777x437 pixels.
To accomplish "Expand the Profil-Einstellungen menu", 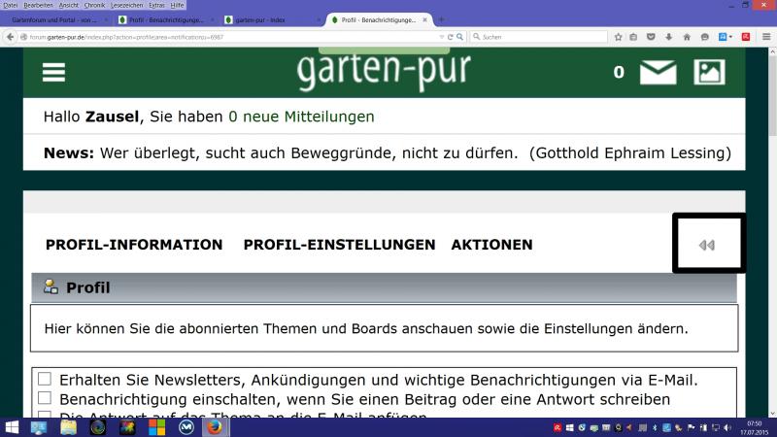I will click(x=339, y=245).
